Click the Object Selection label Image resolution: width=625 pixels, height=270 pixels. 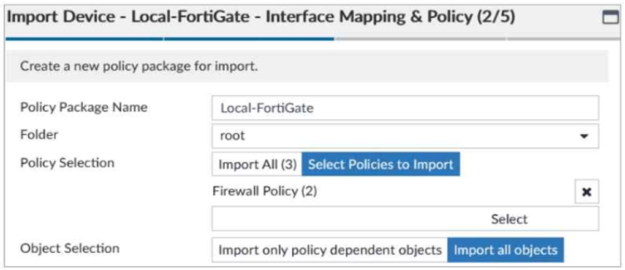(70, 249)
